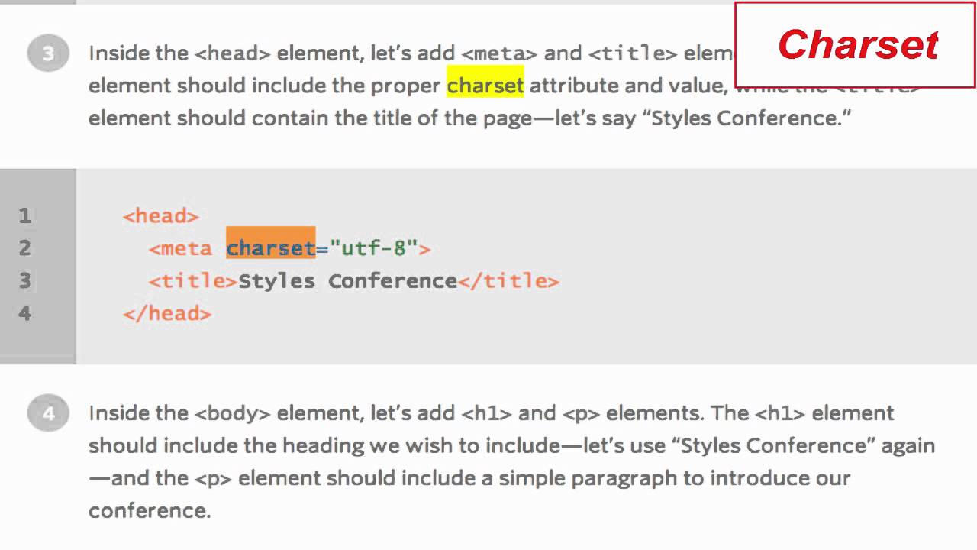Click line number 1 in code gutter
Screen dimensions: 977x550
click(x=25, y=215)
